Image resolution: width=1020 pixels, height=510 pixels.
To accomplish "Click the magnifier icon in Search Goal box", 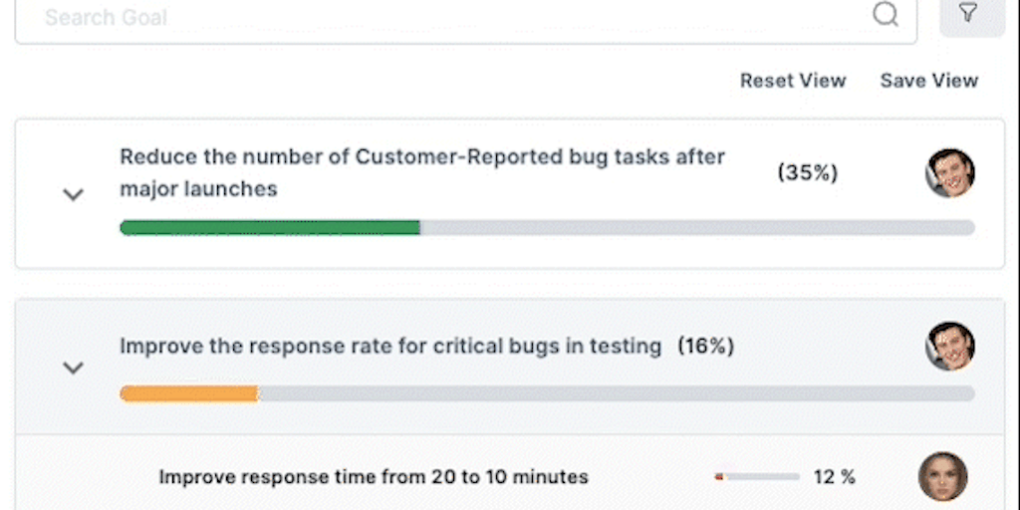I will pos(885,15).
